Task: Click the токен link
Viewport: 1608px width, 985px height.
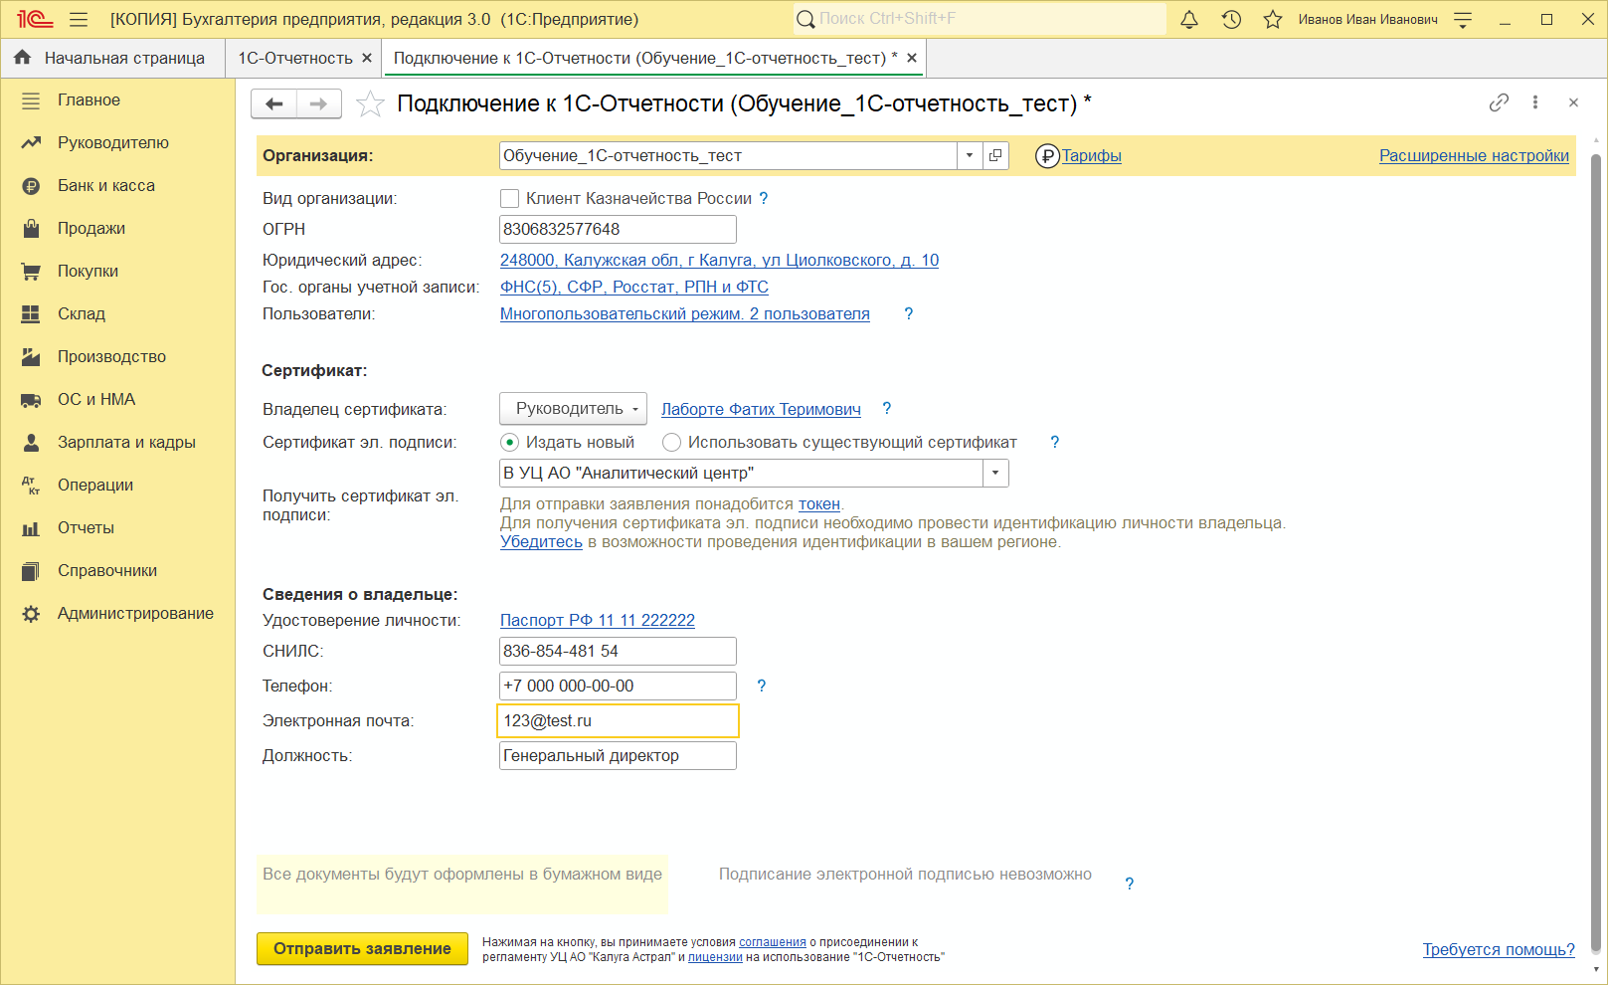Action: click(819, 503)
